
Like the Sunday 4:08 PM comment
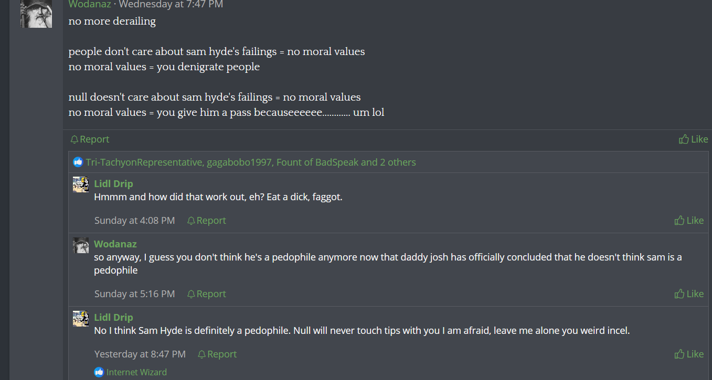point(689,220)
